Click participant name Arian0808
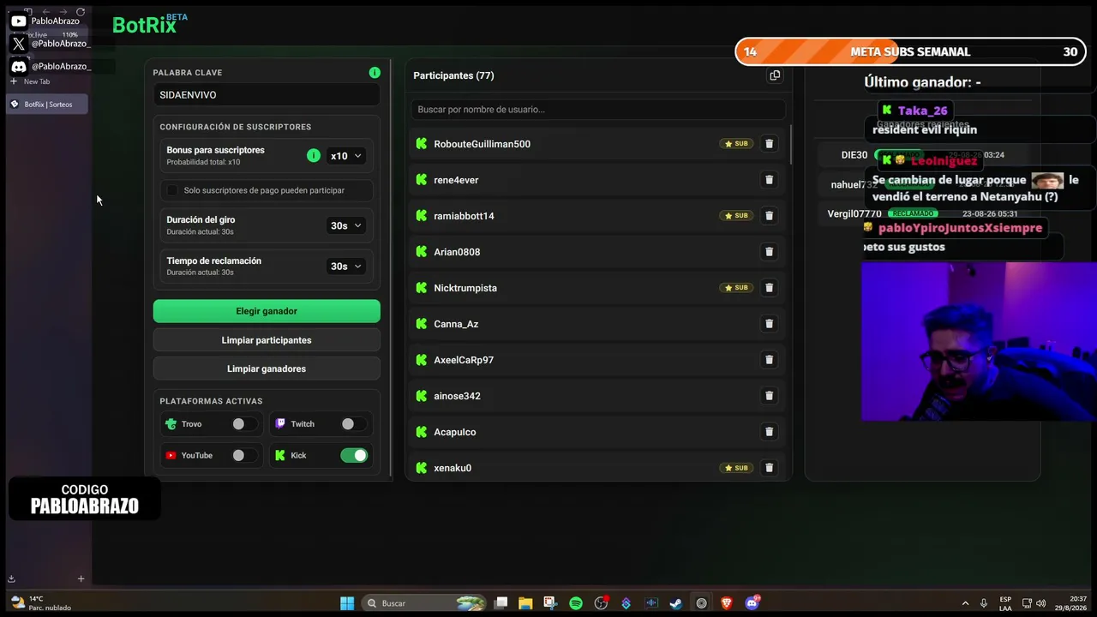Viewport: 1097px width, 617px height. click(x=457, y=252)
